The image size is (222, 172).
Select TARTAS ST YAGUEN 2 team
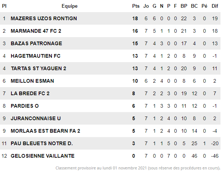tap(39, 68)
